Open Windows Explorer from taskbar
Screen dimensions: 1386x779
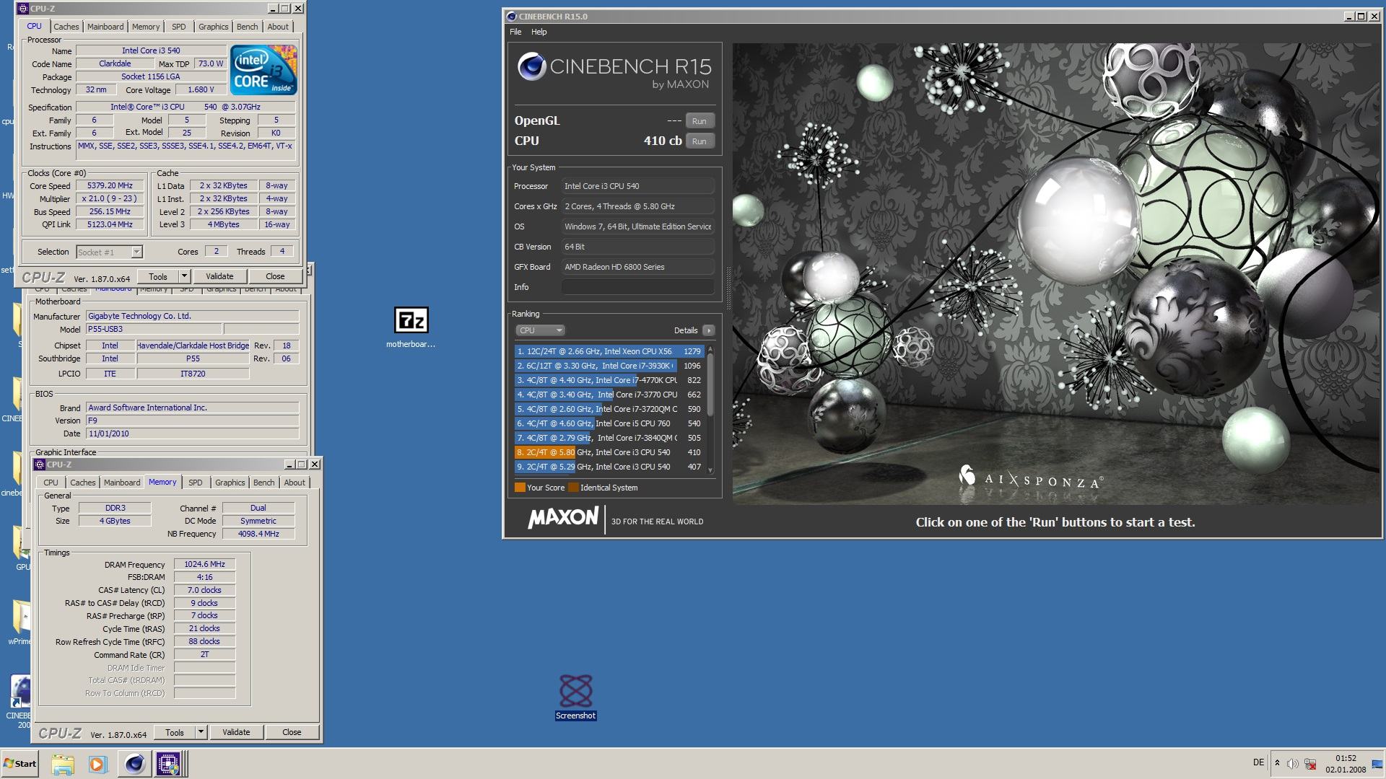[x=63, y=763]
